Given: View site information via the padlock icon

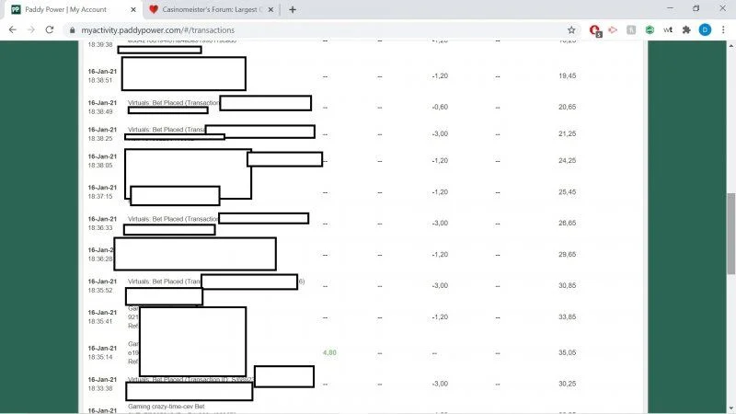Looking at the screenshot, I should tap(72, 30).
